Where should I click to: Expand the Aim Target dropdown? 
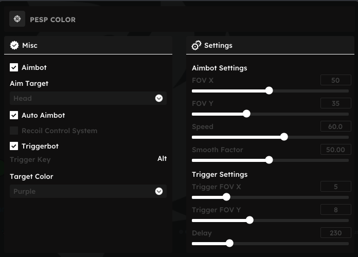(88, 98)
